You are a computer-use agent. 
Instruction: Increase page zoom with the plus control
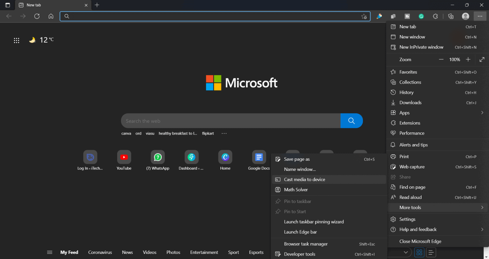coord(468,59)
